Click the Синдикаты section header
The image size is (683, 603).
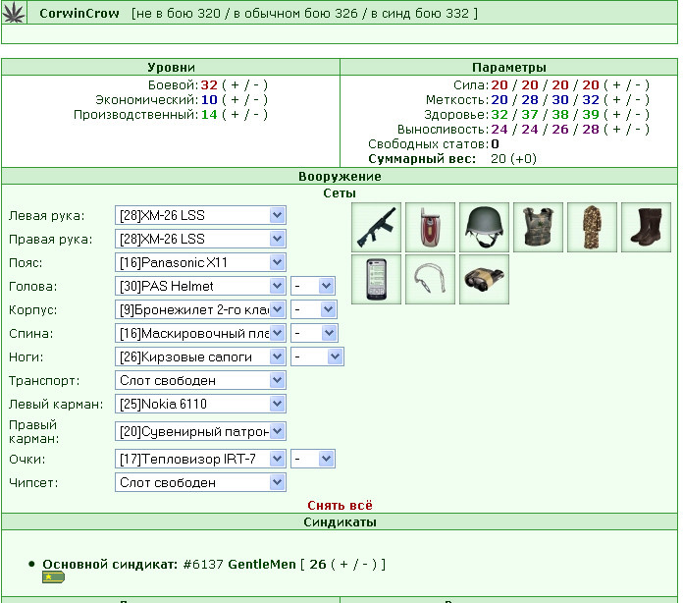tap(340, 522)
